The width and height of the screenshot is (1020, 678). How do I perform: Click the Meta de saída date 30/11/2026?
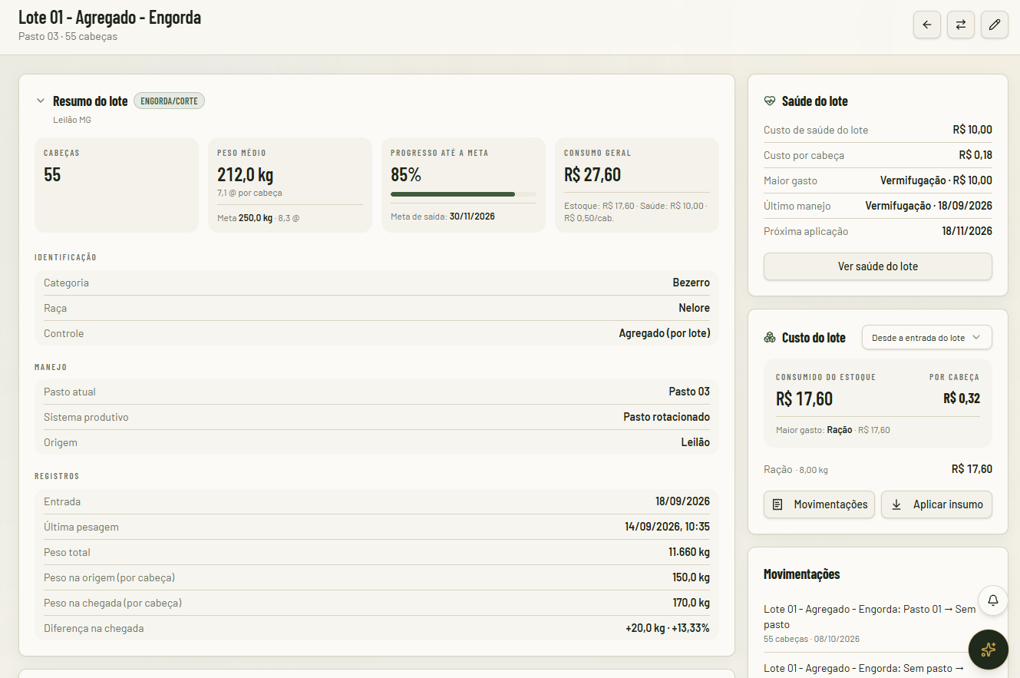click(x=472, y=217)
